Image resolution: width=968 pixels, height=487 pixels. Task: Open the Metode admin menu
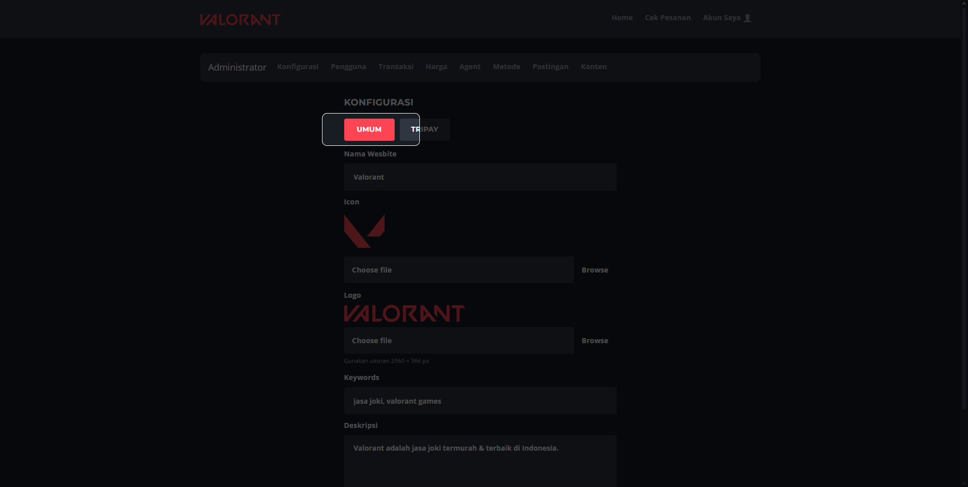click(x=506, y=67)
